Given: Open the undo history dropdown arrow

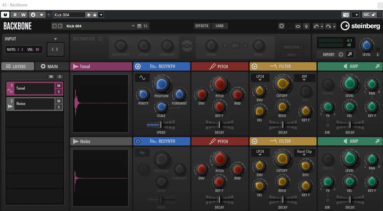Looking at the screenshot, I should 322,26.
